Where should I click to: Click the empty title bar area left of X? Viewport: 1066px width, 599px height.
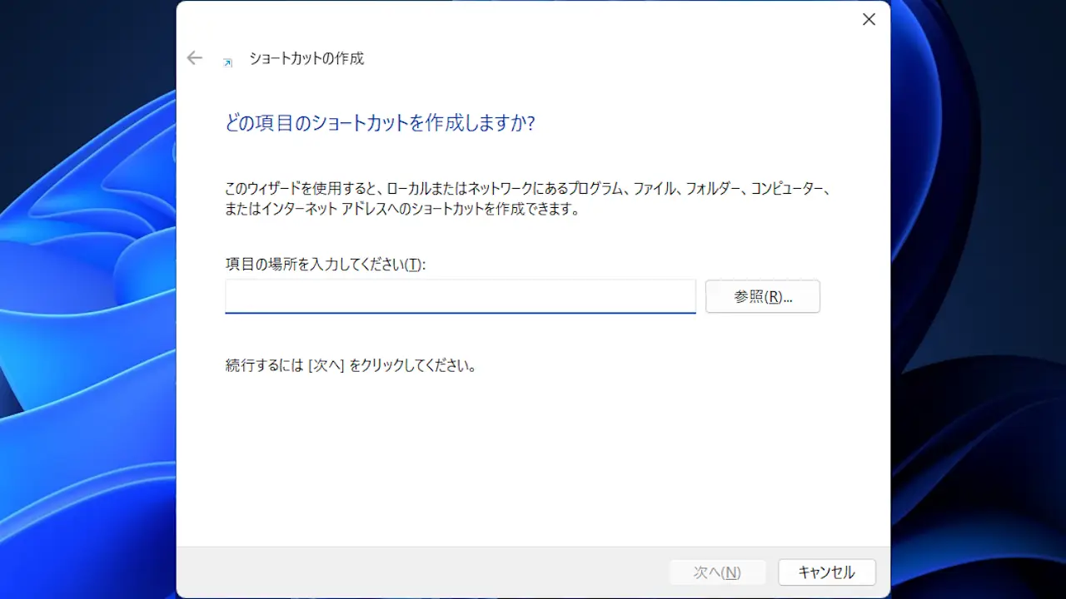[583, 19]
